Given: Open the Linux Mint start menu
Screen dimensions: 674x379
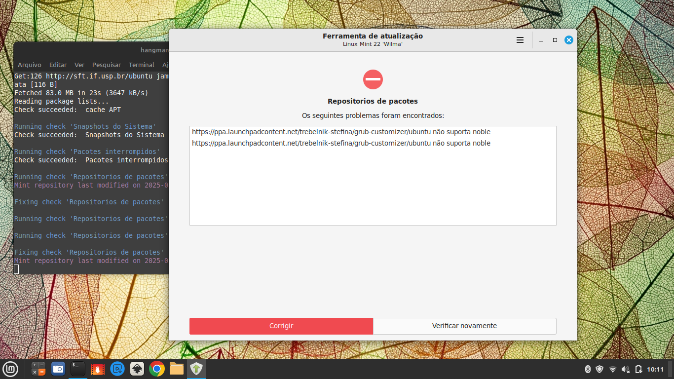Looking at the screenshot, I should 10,369.
